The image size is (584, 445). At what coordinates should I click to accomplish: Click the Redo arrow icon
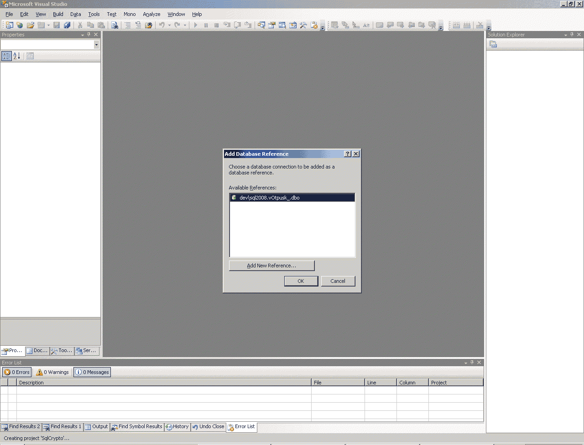pos(177,26)
